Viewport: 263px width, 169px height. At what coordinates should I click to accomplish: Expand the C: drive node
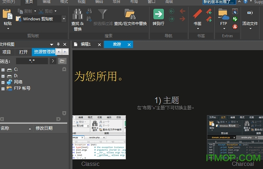pos(3,70)
